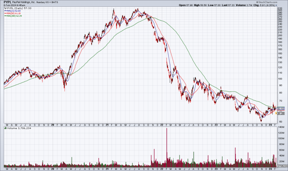Click the High 58.58 value

pos(200,5)
